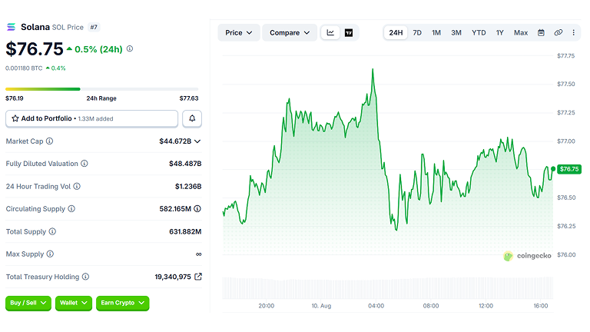
Task: Open info icon next to 582.165M value
Action: click(x=197, y=209)
